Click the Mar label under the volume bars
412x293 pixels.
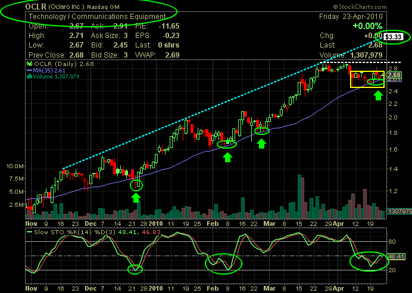click(270, 223)
